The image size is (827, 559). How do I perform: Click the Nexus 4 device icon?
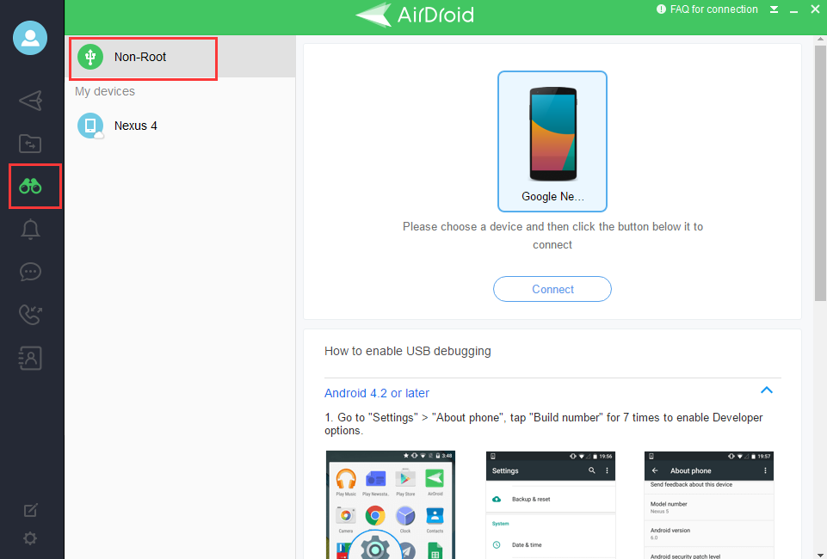coord(90,126)
